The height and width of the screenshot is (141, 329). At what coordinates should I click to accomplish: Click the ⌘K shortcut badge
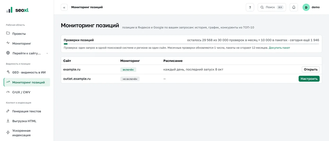click(280, 7)
